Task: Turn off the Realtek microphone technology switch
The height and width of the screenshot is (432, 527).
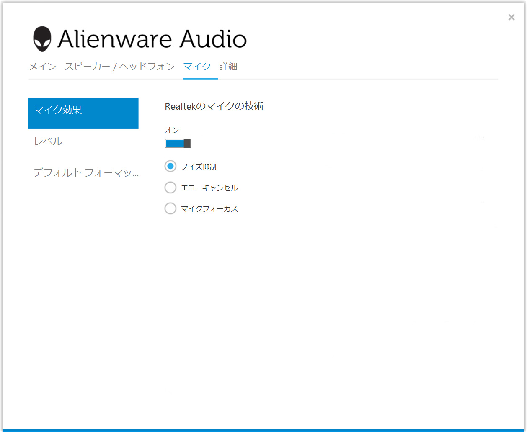Action: [x=178, y=144]
